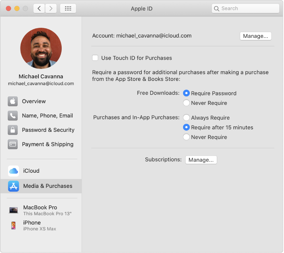Click Manage button for Subscriptions

click(201, 160)
